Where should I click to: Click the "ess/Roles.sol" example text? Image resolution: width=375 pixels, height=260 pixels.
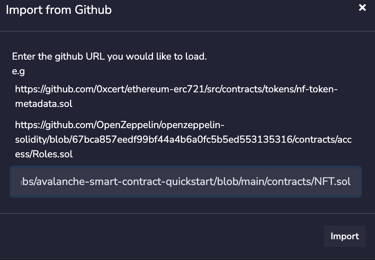click(43, 154)
